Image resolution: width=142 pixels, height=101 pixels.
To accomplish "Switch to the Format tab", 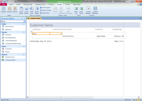I will [67, 4].
